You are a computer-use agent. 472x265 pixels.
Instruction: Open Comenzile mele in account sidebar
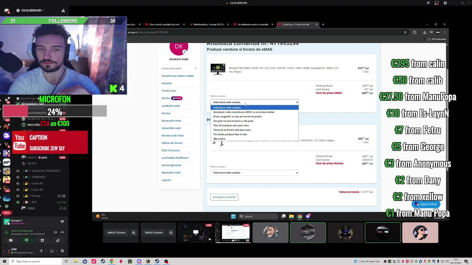pos(171,68)
